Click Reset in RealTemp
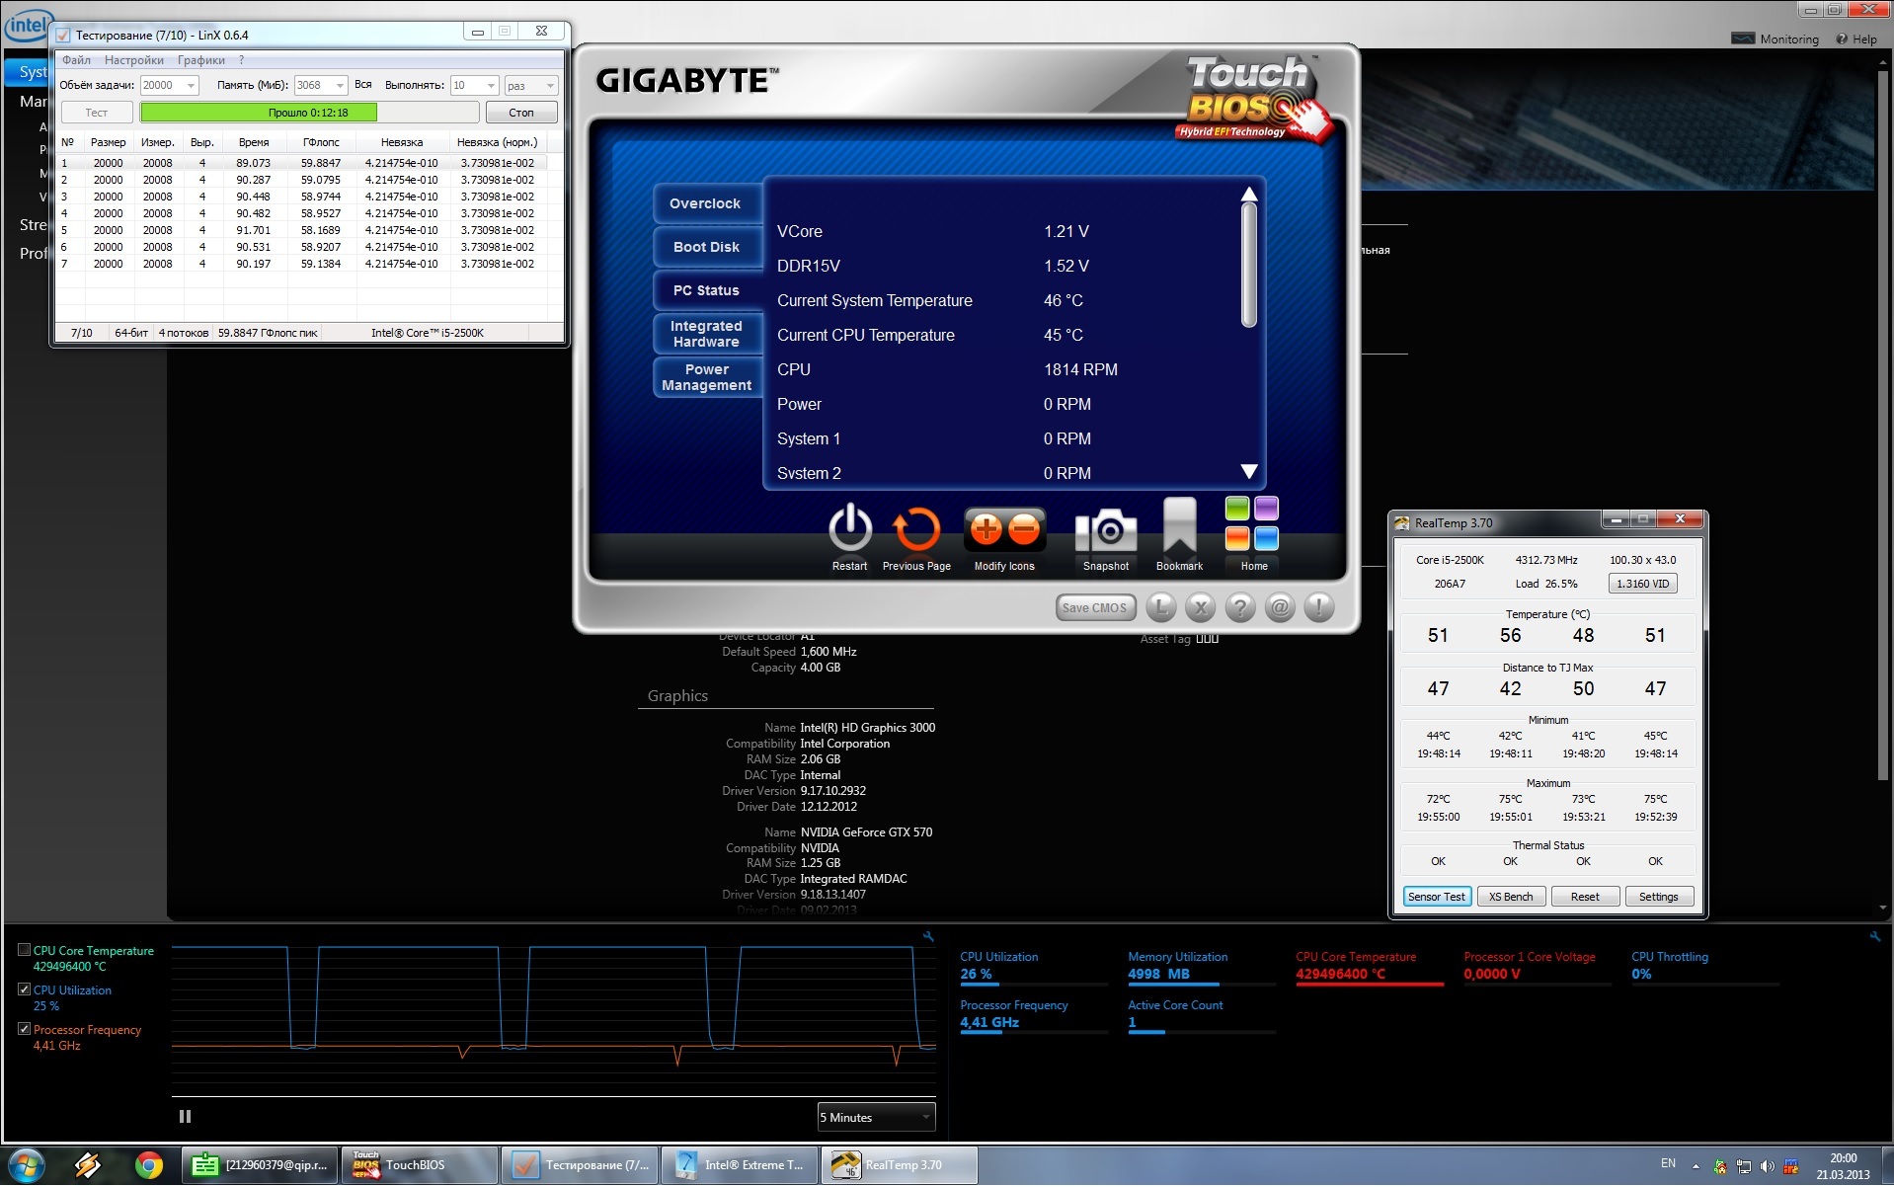Viewport: 1894px width, 1187px height. coord(1585,897)
